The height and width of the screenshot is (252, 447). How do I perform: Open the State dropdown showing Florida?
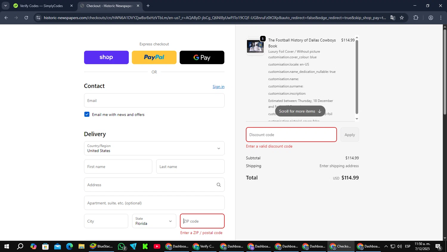pyautogui.click(x=154, y=221)
